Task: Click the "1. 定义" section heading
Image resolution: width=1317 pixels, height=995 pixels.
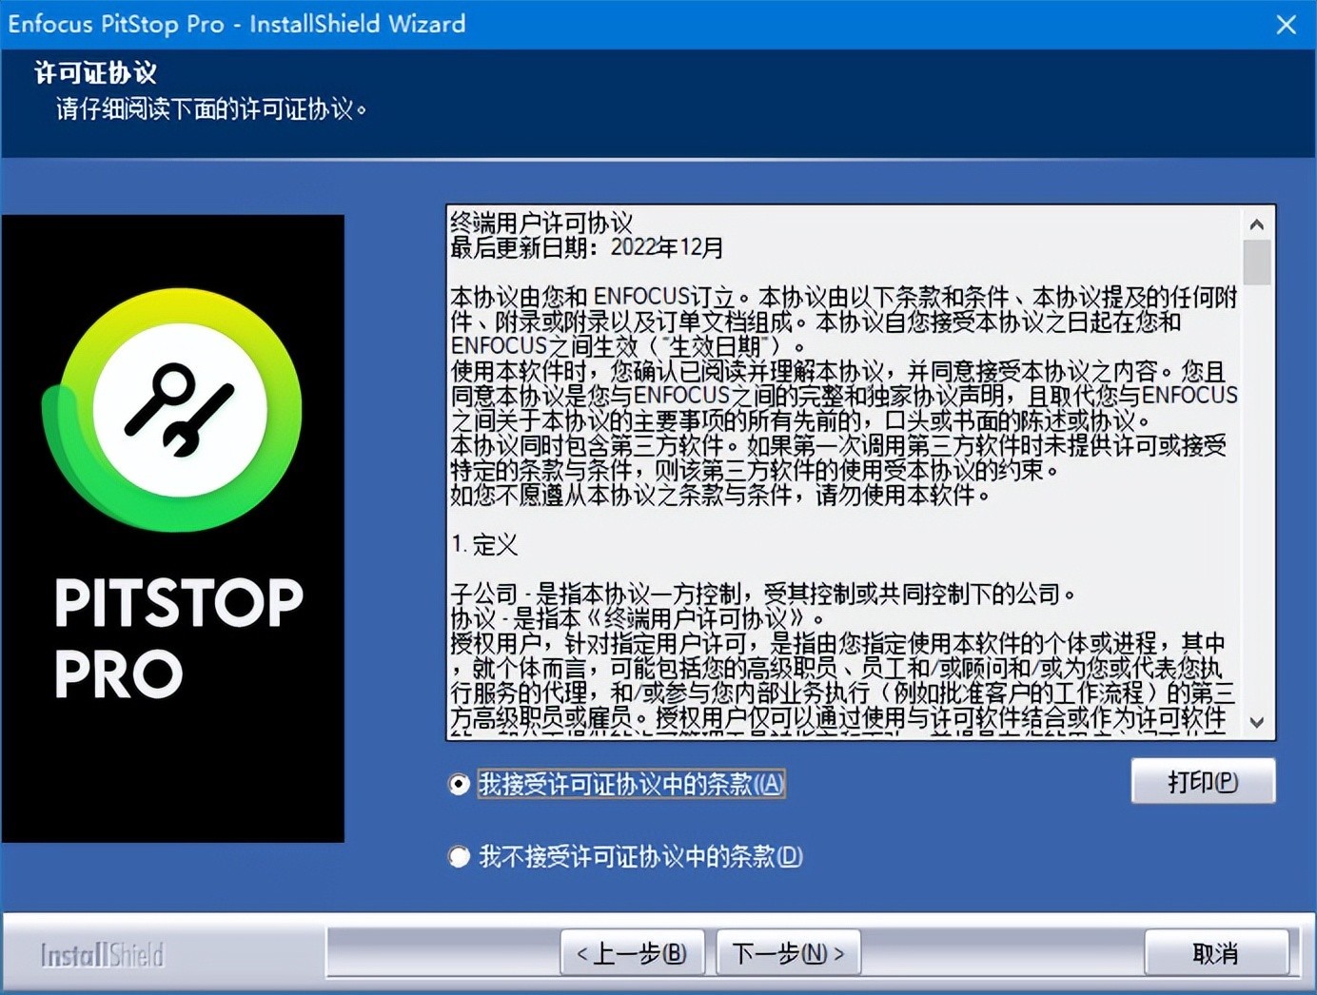Action: (x=484, y=544)
